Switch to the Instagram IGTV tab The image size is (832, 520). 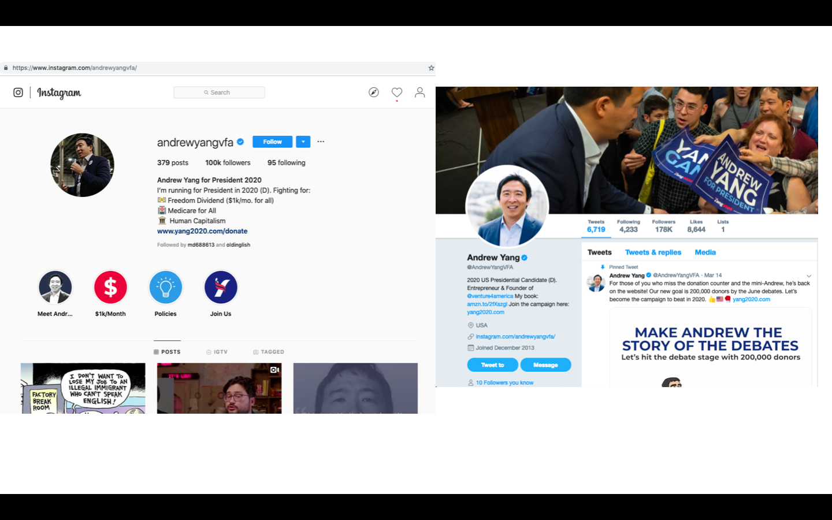pyautogui.click(x=217, y=352)
